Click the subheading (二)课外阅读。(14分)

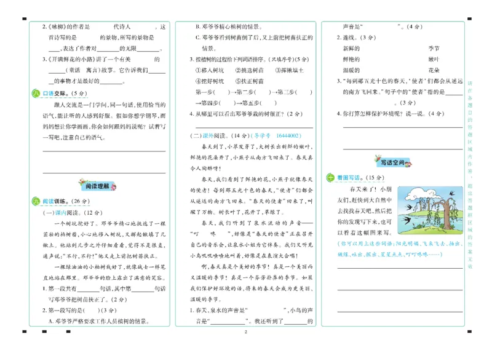tap(220, 135)
